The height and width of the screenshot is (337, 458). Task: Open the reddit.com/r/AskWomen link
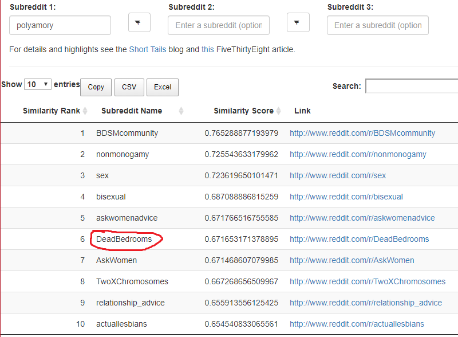pyautogui.click(x=352, y=260)
